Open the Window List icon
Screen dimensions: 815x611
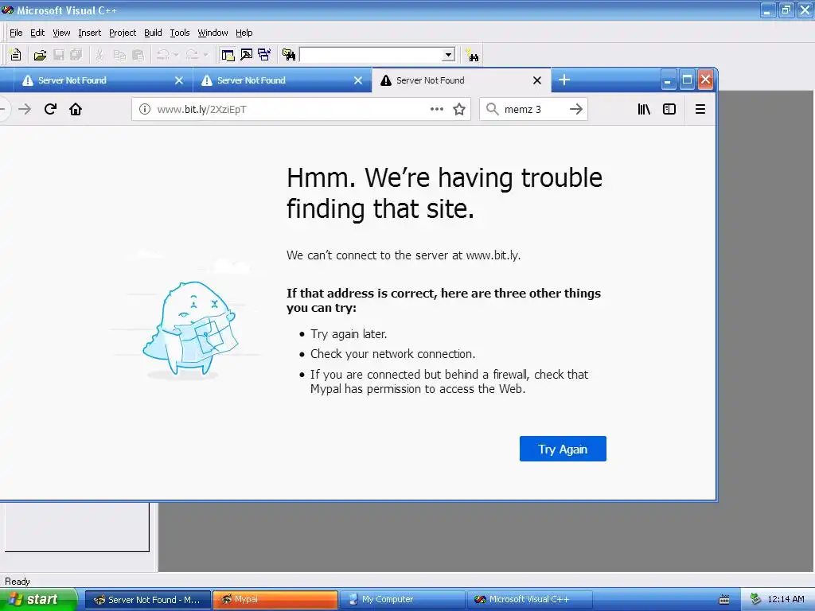click(x=264, y=55)
